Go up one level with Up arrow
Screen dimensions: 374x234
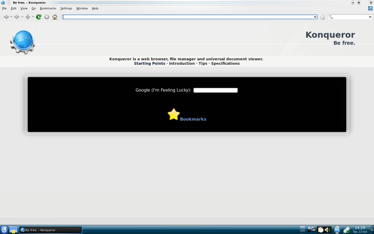28,17
